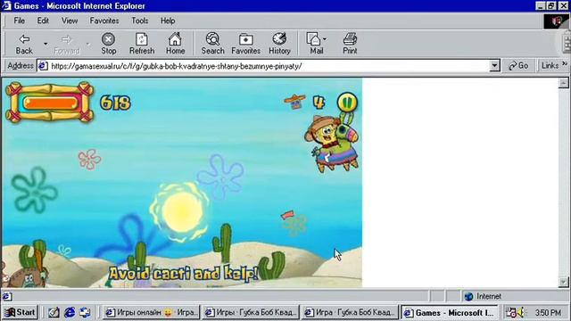Go to the Home page
This screenshot has width=571, height=321.
[175, 44]
